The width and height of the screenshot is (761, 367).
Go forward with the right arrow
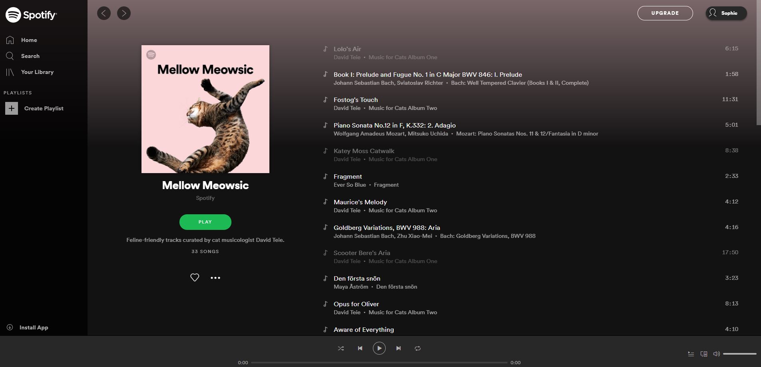click(124, 13)
